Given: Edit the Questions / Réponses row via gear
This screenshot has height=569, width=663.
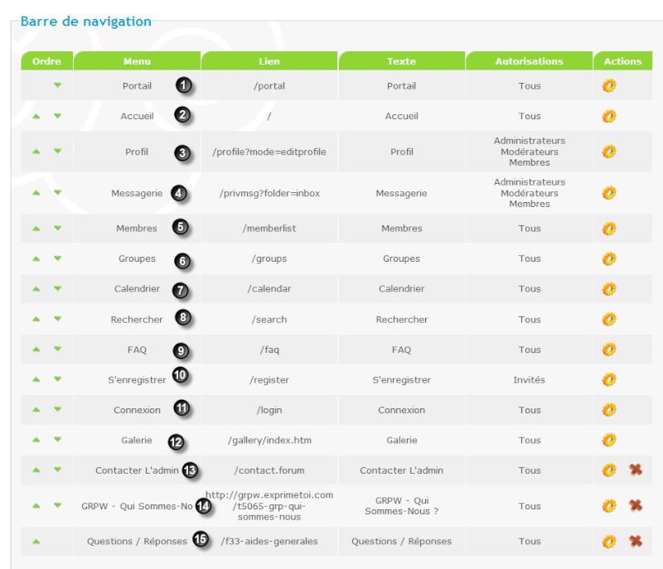Looking at the screenshot, I should point(609,541).
